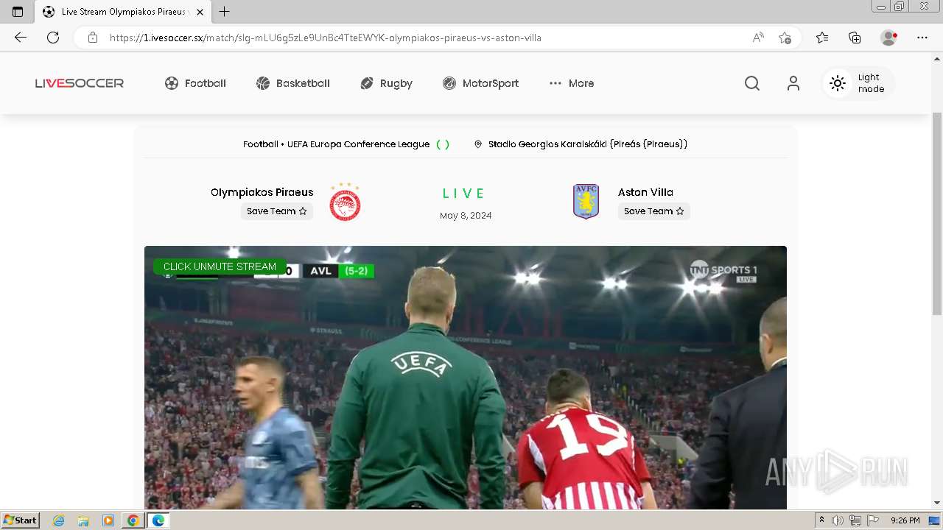Open Chrome from taskbar

point(133,520)
